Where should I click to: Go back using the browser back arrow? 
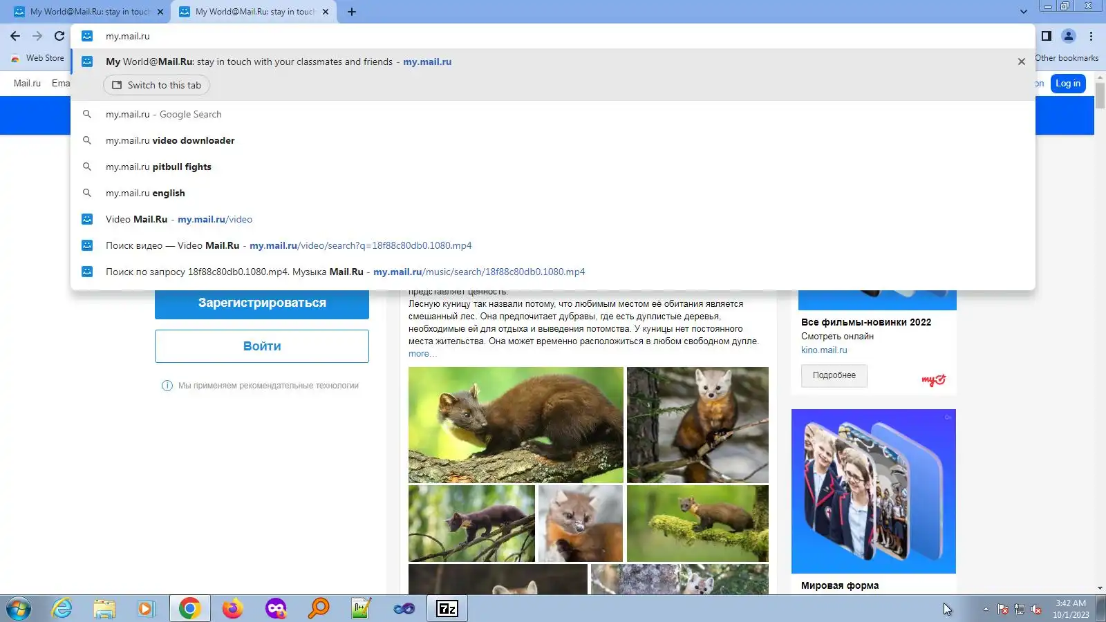tap(15, 36)
